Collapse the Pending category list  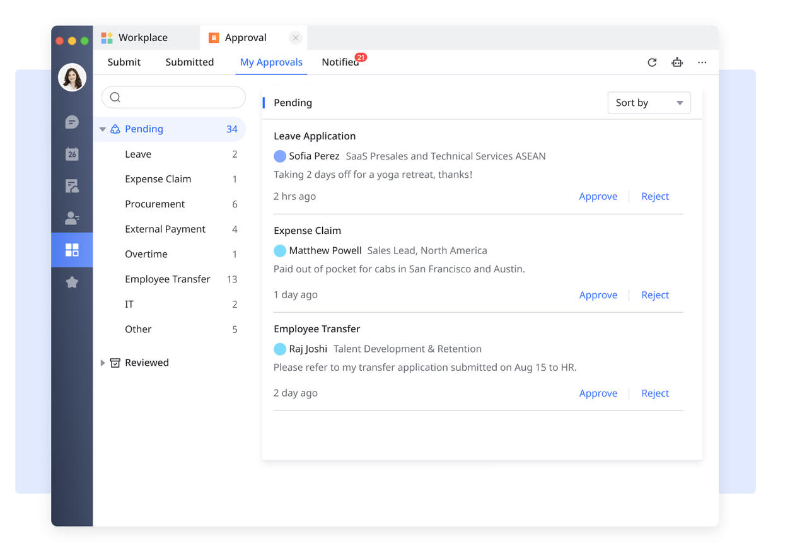pyautogui.click(x=103, y=129)
